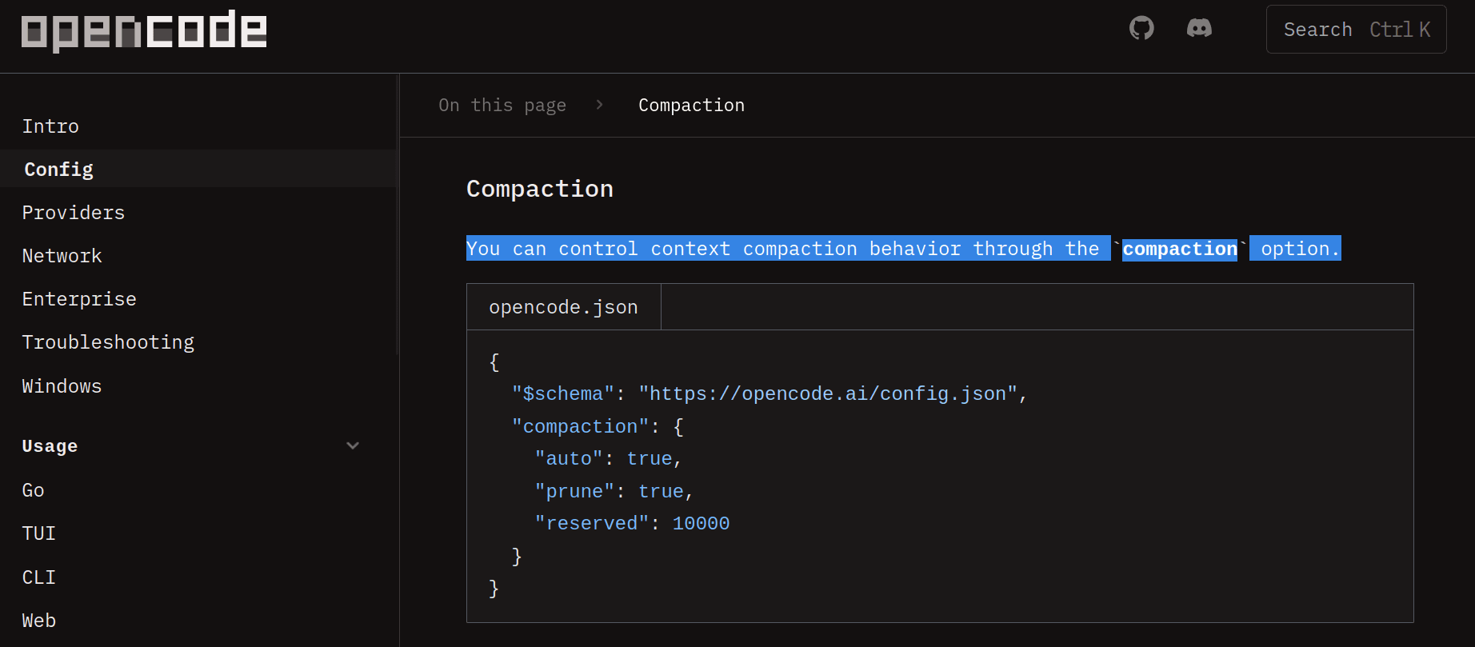Open the CLI usage page
Screen dimensions: 1475x647
pyautogui.click(x=39, y=577)
